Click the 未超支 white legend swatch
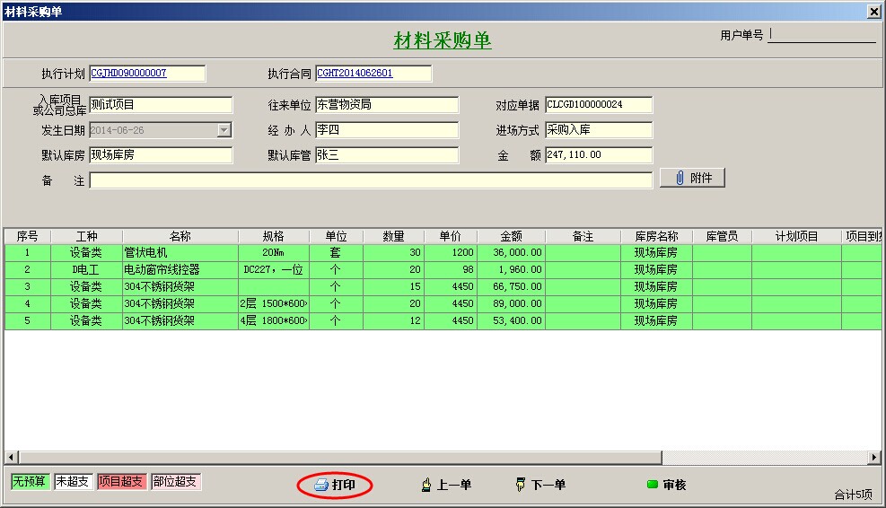 coord(73,481)
